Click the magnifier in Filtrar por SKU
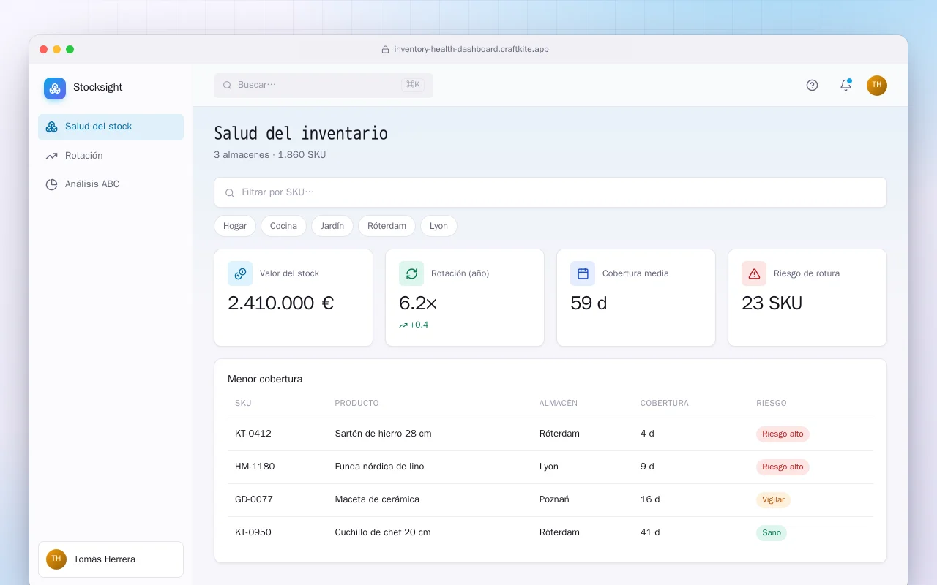 tap(230, 192)
